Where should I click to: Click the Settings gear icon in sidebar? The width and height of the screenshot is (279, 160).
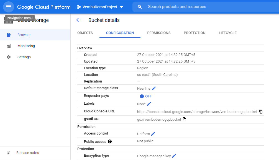coord(9,57)
